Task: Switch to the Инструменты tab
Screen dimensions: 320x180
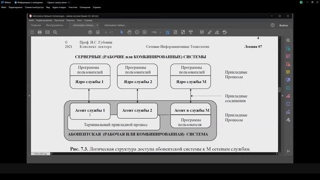Action: pos(54,25)
